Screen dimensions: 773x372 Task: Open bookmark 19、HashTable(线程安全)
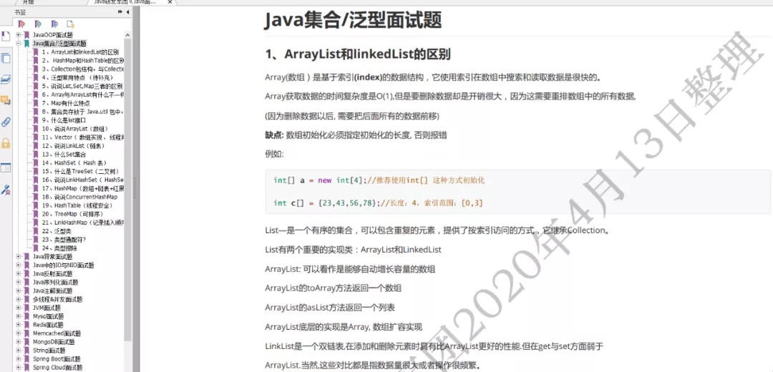77,205
